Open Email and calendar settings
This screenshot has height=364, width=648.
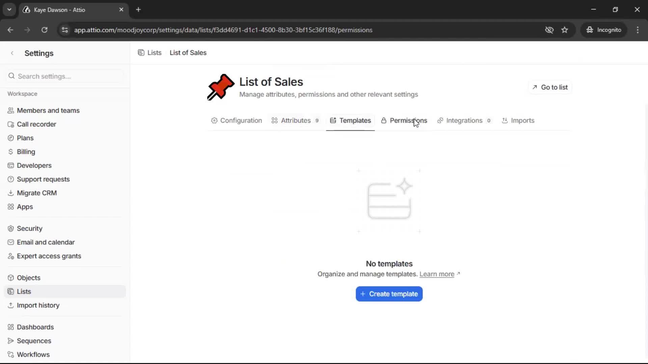click(46, 242)
